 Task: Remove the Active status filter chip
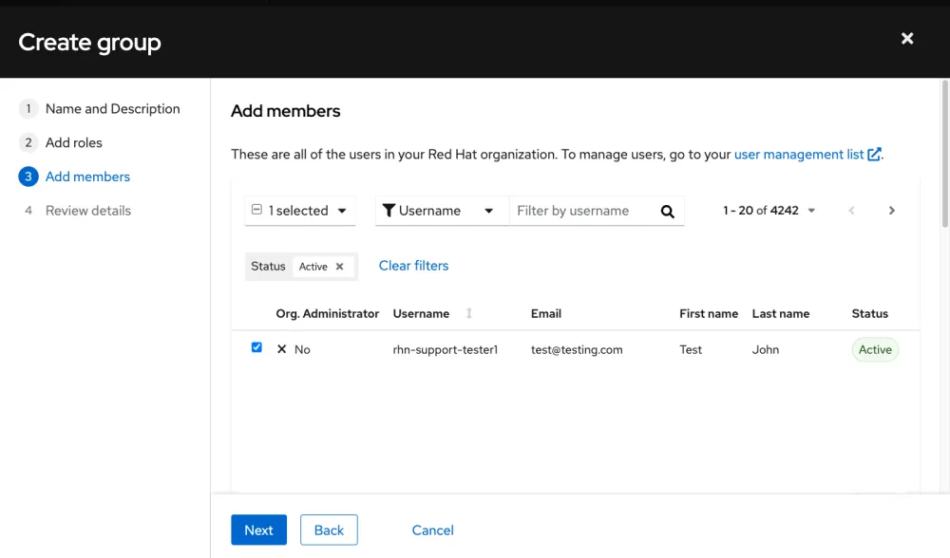point(339,267)
